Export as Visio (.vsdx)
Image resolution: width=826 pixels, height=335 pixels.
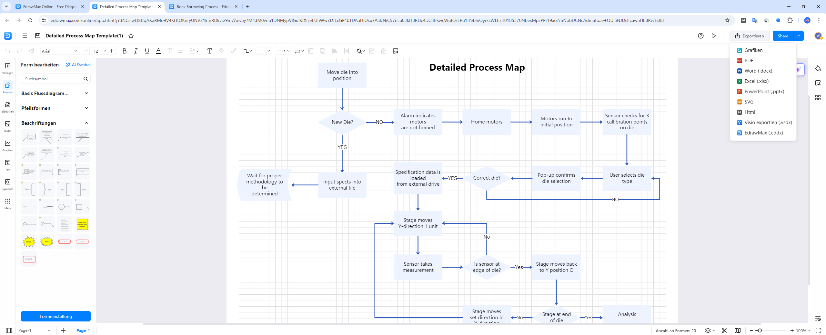(763, 123)
